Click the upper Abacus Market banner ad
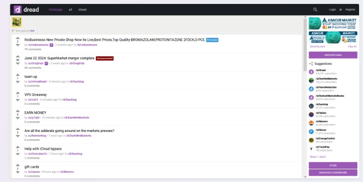Viewport: 363px width, 182px height. pyautogui.click(x=333, y=24)
